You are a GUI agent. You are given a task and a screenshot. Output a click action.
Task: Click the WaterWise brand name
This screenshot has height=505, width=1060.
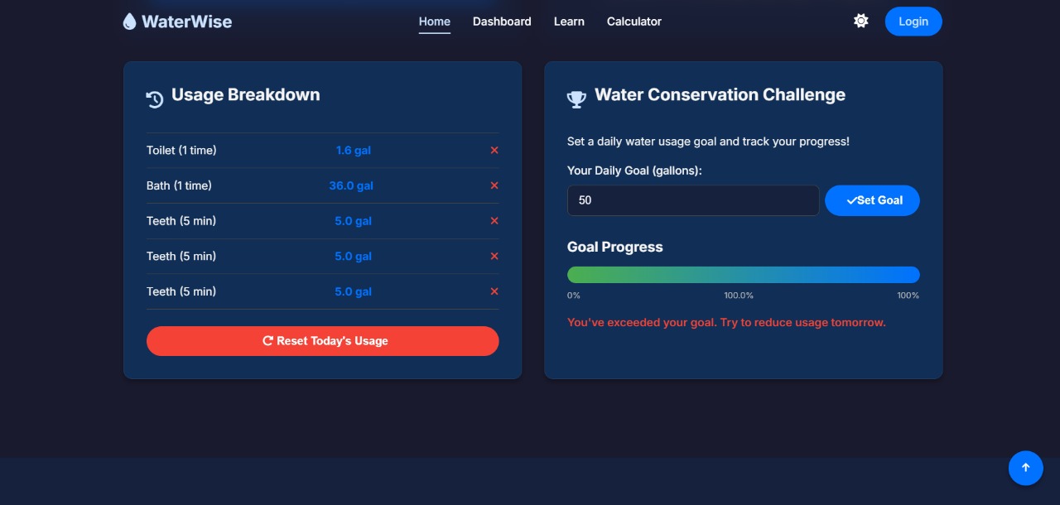click(186, 22)
